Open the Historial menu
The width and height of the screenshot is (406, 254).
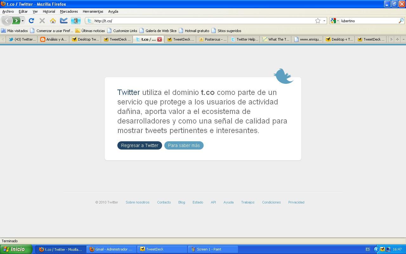[x=49, y=11]
